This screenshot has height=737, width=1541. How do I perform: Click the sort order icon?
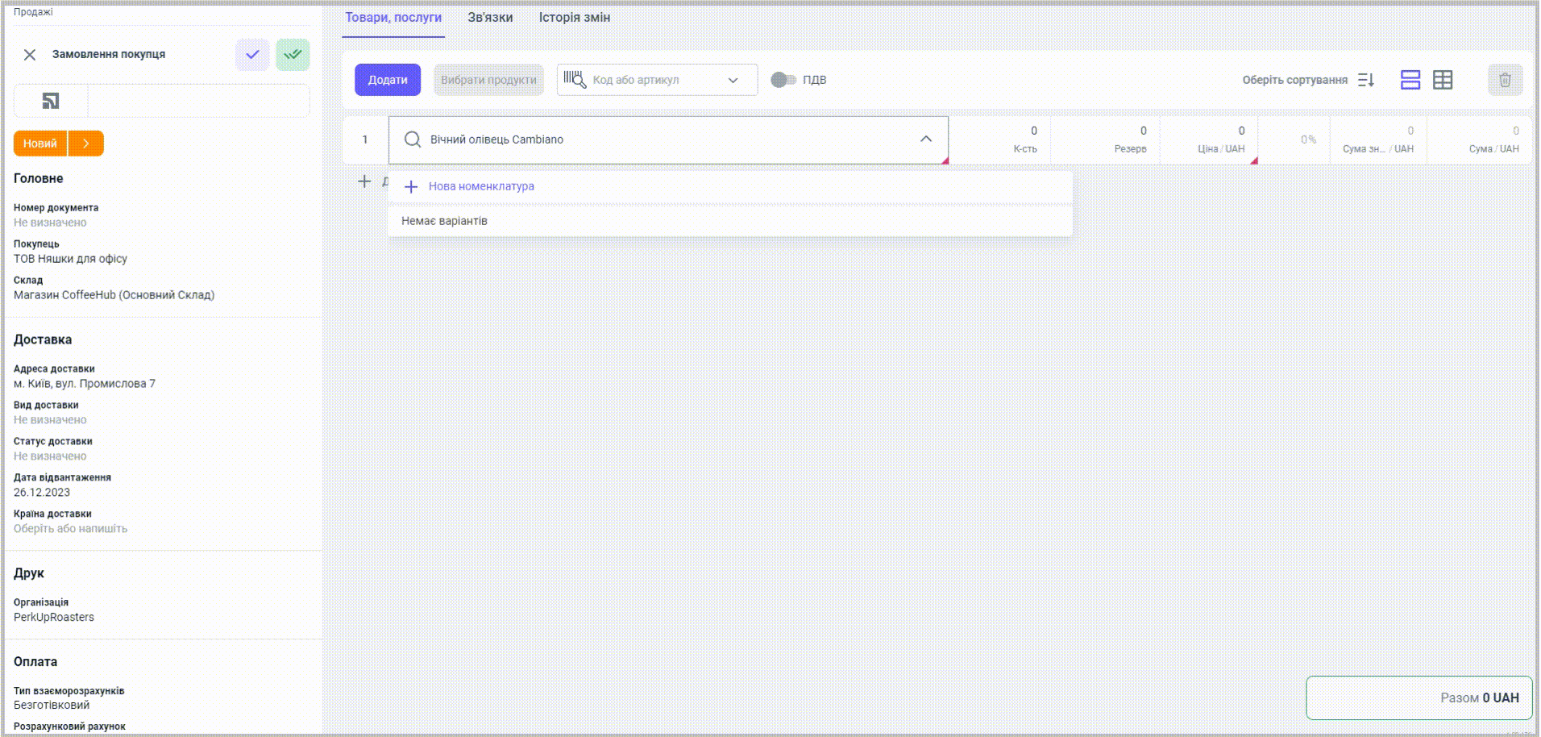click(1366, 80)
